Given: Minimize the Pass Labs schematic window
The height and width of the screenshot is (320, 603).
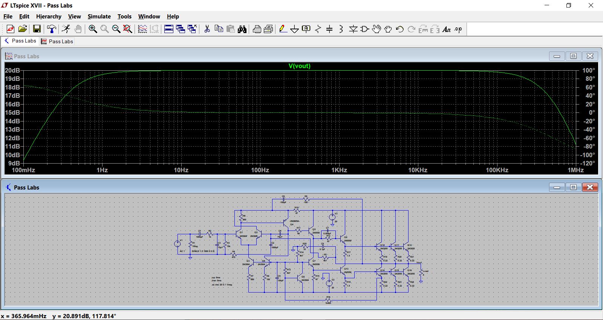Looking at the screenshot, I should tap(557, 187).
